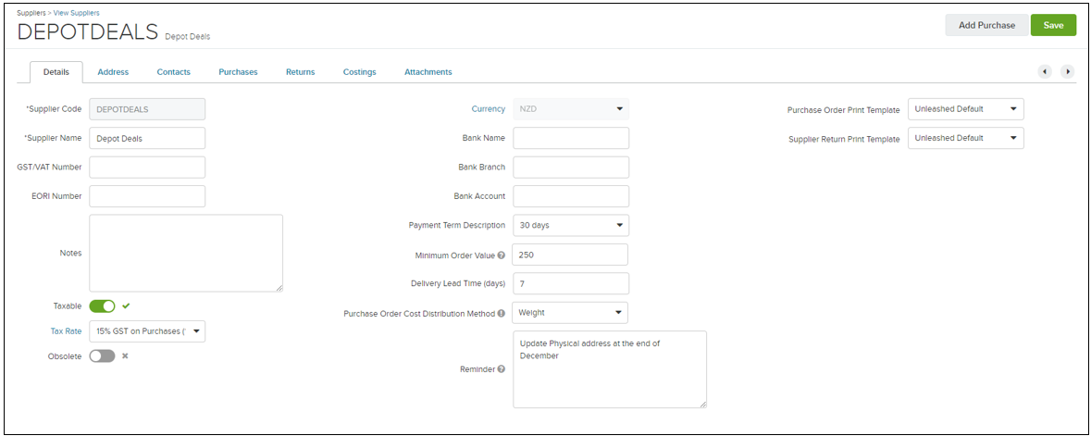Click the DEPOTDEALS page heading

click(88, 32)
